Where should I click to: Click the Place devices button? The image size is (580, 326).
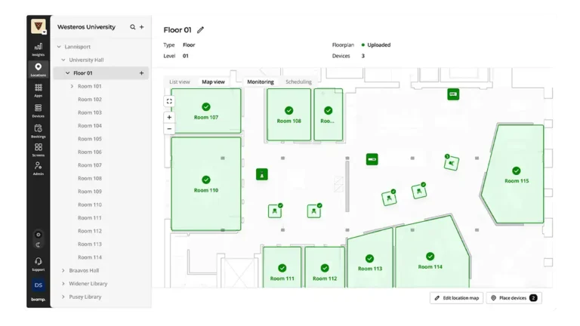(x=514, y=298)
